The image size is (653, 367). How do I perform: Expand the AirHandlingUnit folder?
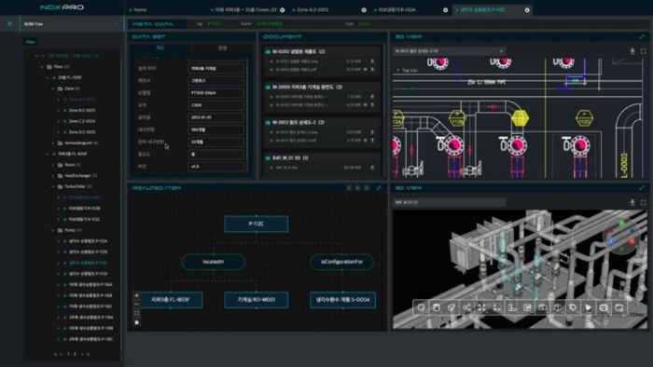[x=53, y=143]
